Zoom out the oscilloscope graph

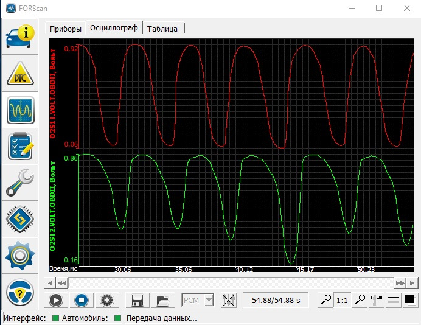click(327, 300)
